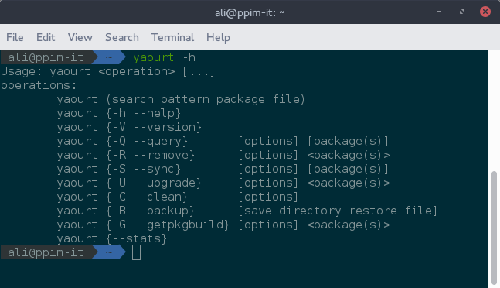Maximize the terminal window
Image resolution: width=500 pixels, height=288 pixels.
click(462, 12)
